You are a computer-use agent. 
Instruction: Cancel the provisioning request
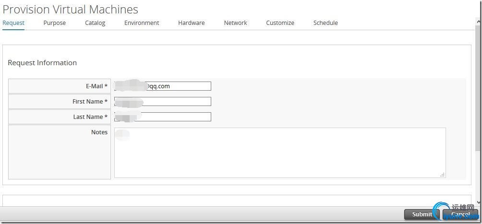[x=460, y=214]
